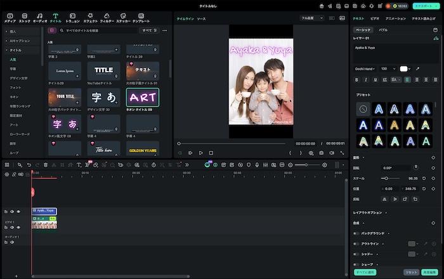Open the フル画質 preview quality dropdown
The width and height of the screenshot is (444, 279).
pyautogui.click(x=312, y=18)
